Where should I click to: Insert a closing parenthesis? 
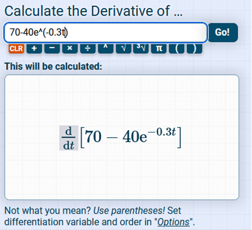(x=194, y=48)
